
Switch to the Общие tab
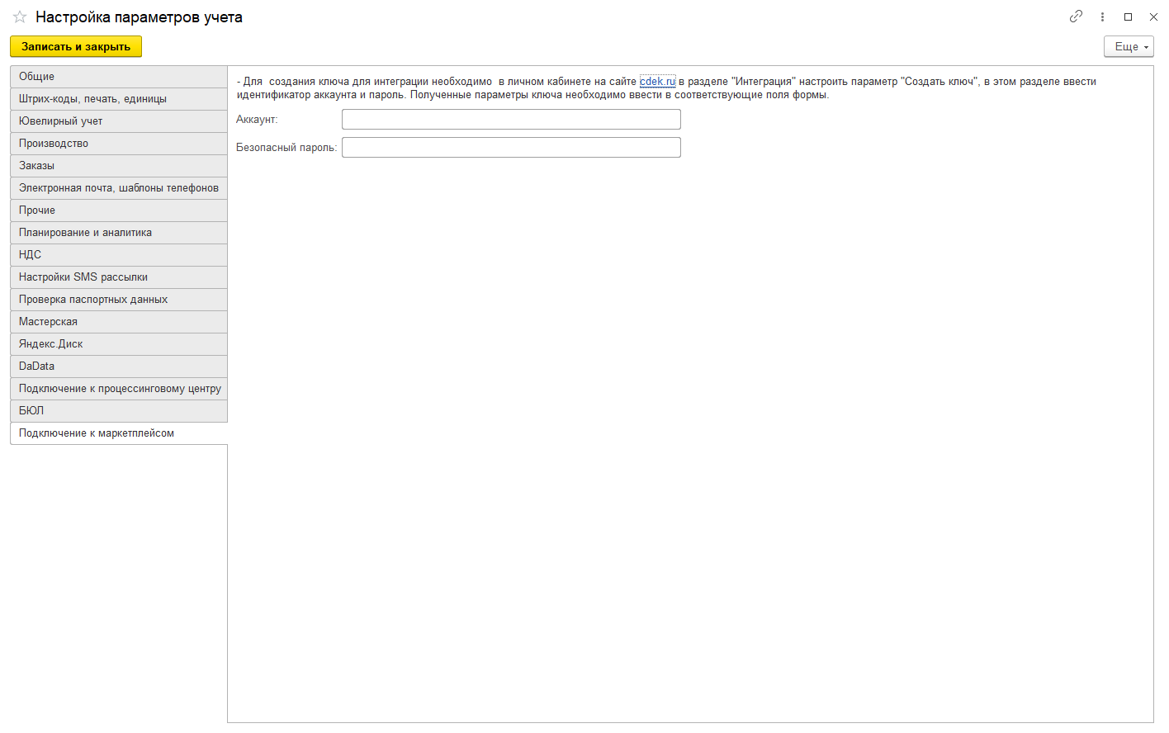(119, 77)
